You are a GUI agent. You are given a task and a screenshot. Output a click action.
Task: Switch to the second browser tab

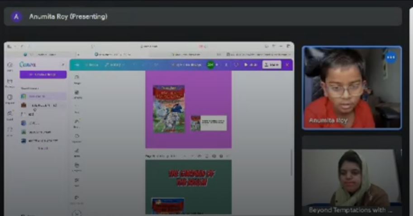(x=113, y=54)
